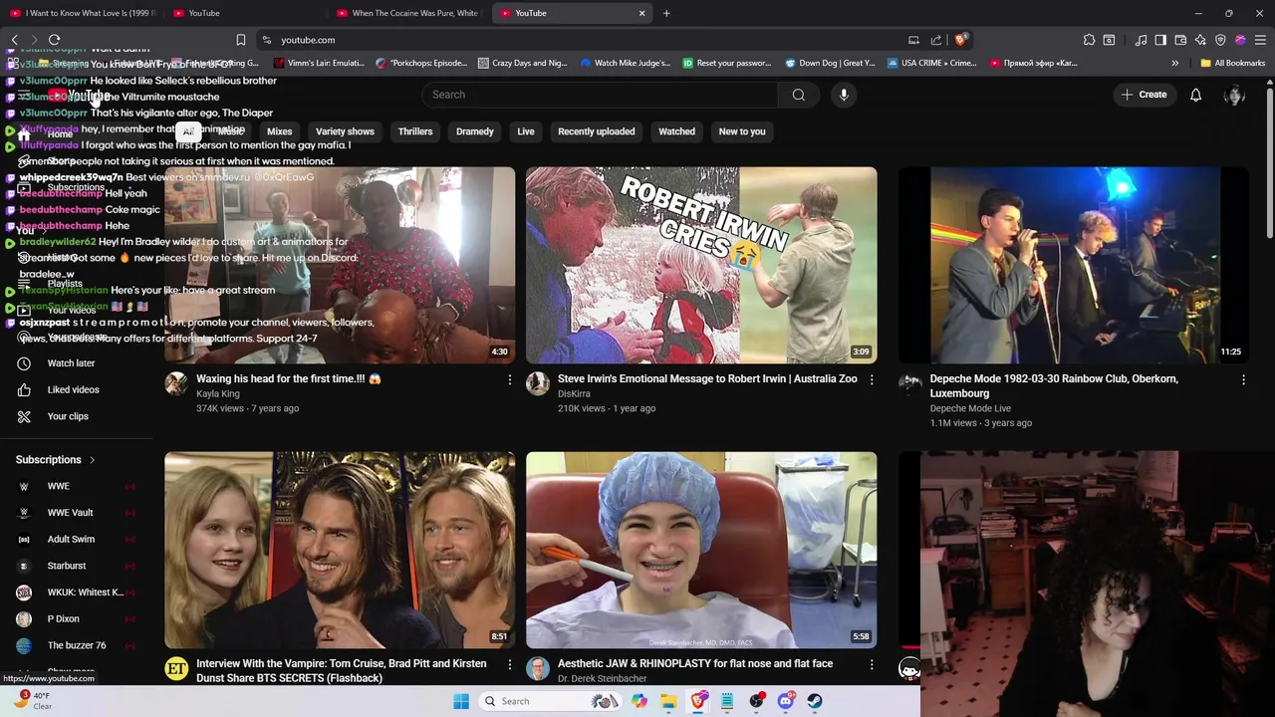The image size is (1275, 717).
Task: Click the Create button
Action: 1144,95
